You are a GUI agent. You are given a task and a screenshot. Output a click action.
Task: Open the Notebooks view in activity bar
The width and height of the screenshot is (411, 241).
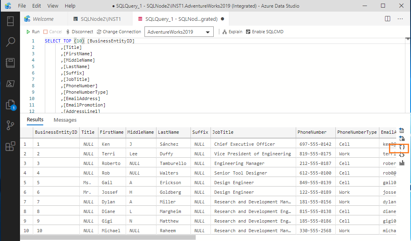[x=10, y=63]
